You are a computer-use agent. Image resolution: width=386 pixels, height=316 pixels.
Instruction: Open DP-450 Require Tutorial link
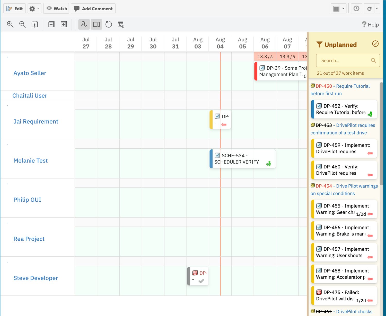pos(340,90)
